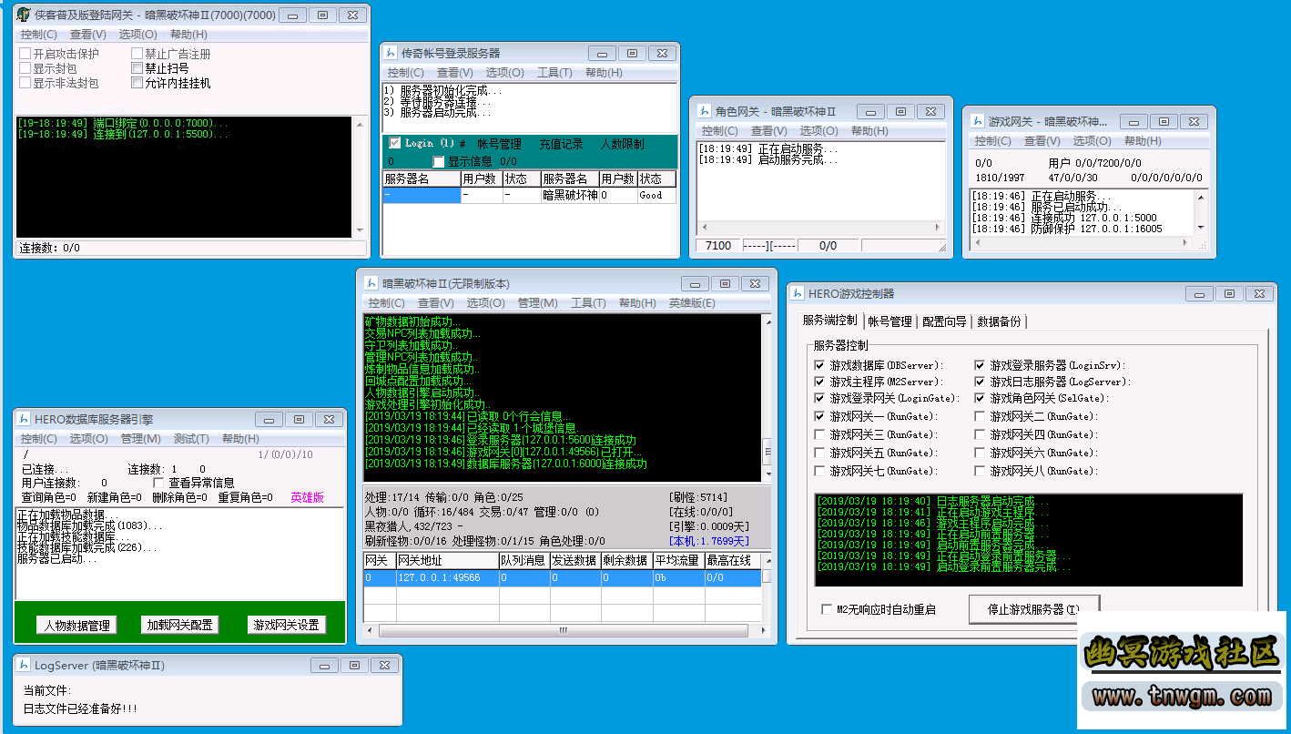Switch to 帐号管理 tab in HERO controller
Image resolution: width=1291 pixels, height=734 pixels.
889,321
